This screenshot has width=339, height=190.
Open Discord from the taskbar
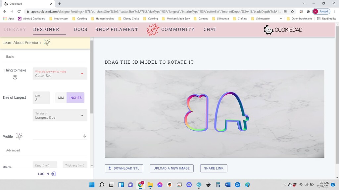[x=189, y=185]
